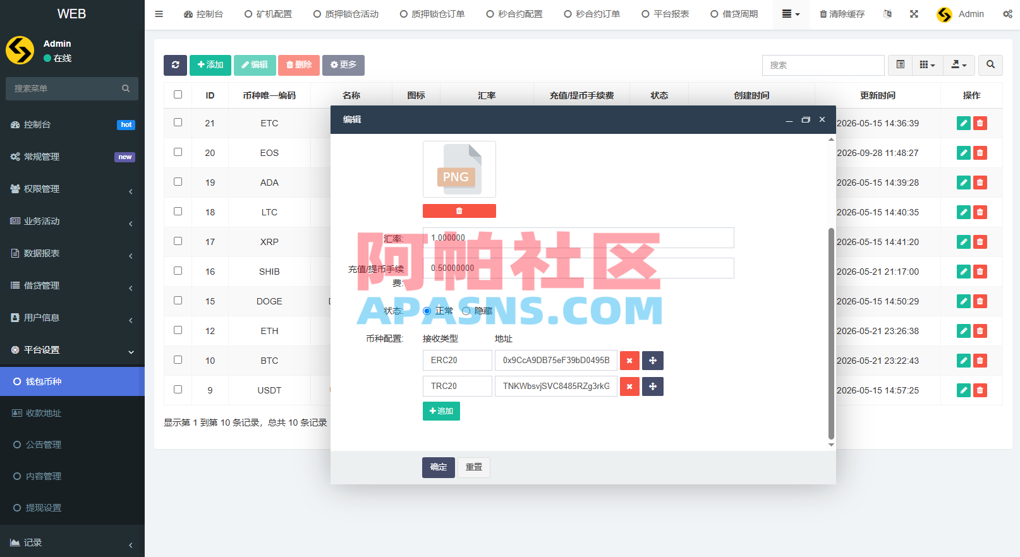Click red delete icon for BTC row
Screen dimensions: 1020x557
point(980,361)
